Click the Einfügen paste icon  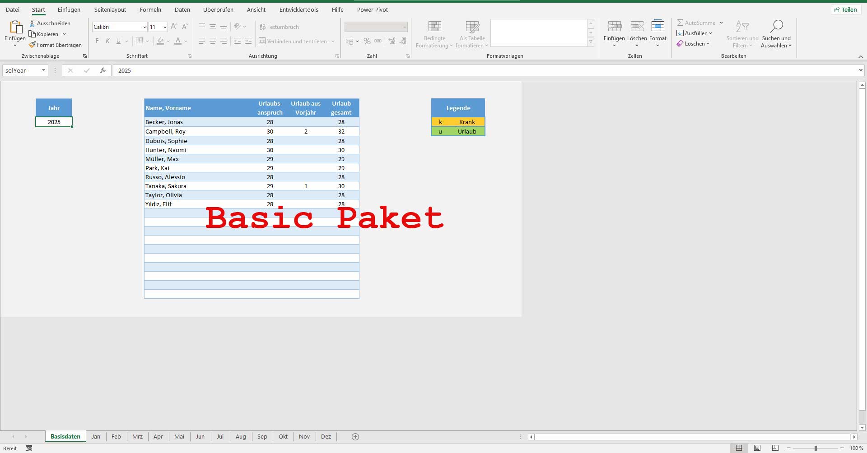click(x=15, y=27)
